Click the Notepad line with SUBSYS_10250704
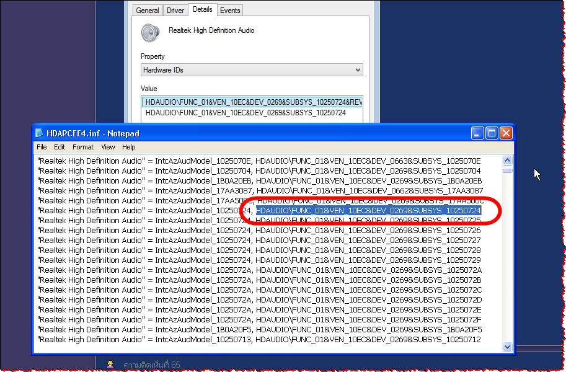 click(259, 171)
